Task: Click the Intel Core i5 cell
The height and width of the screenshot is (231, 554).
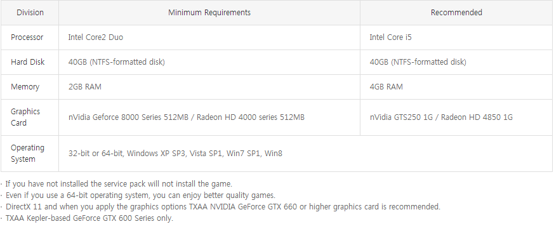Action: tap(456, 37)
